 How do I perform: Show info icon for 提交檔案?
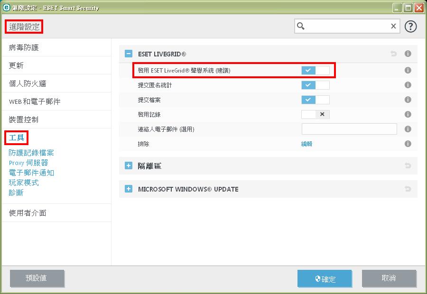(x=408, y=100)
